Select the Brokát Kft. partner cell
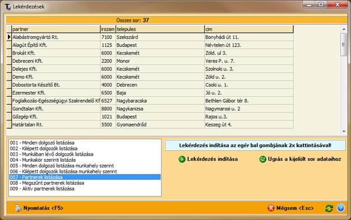 coord(56,53)
